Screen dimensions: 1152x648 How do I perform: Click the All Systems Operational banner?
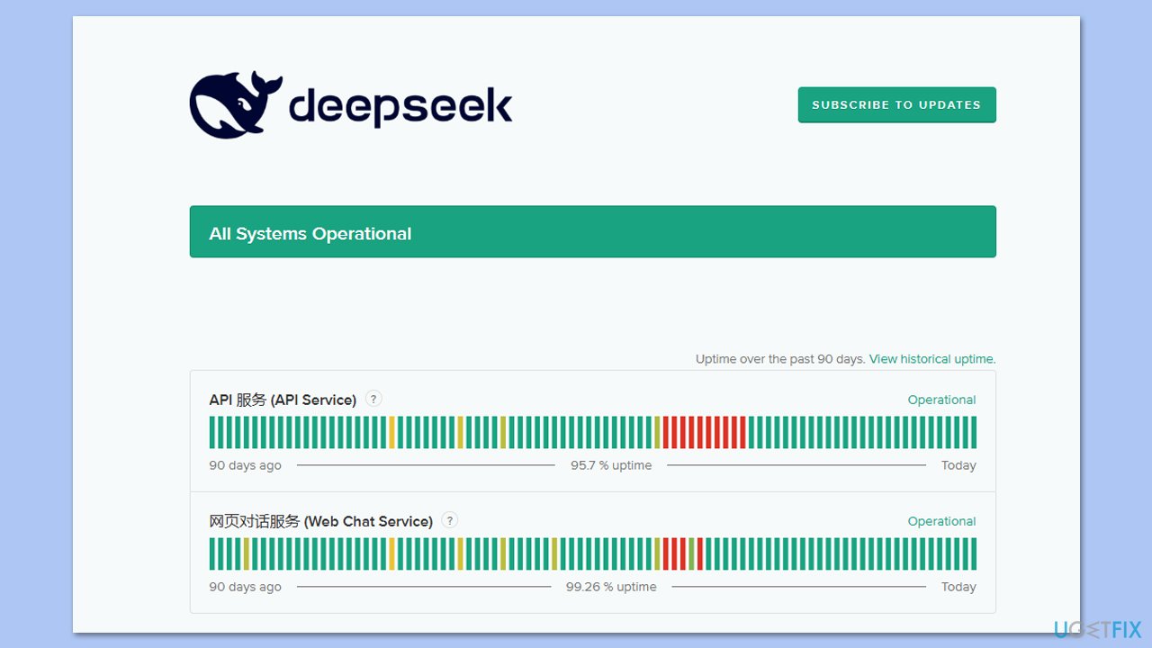592,232
